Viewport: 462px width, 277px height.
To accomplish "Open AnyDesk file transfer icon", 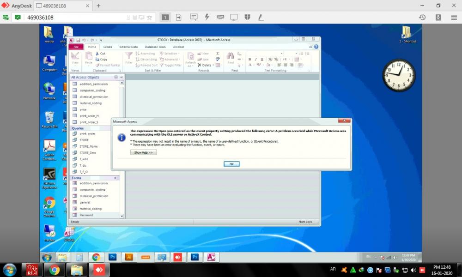I will tap(178, 18).
